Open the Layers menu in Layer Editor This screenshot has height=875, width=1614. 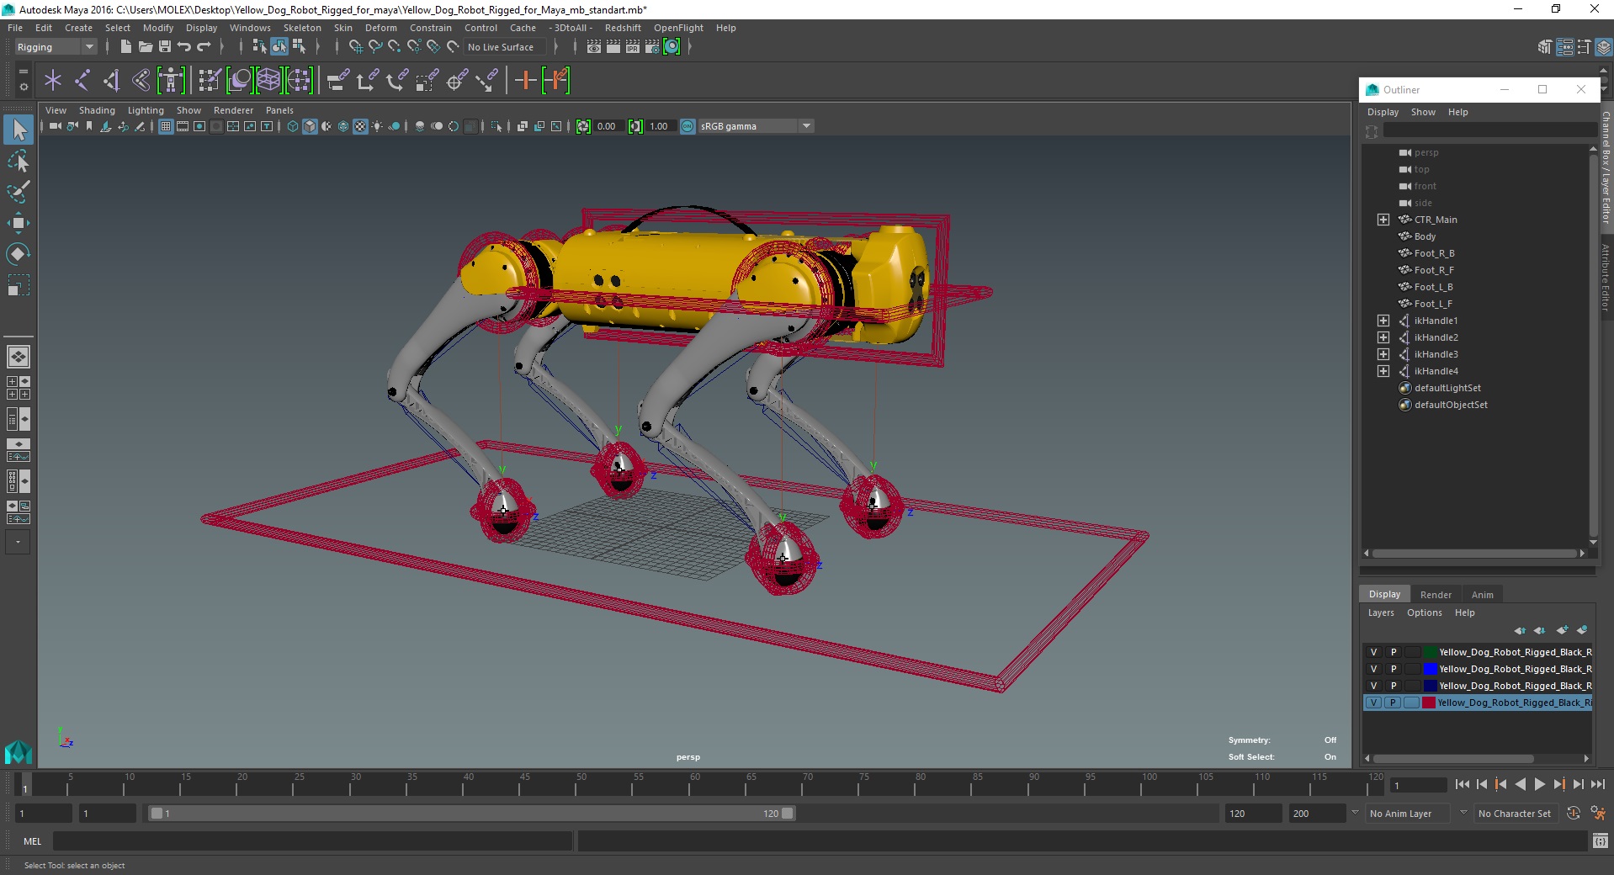[1381, 612]
